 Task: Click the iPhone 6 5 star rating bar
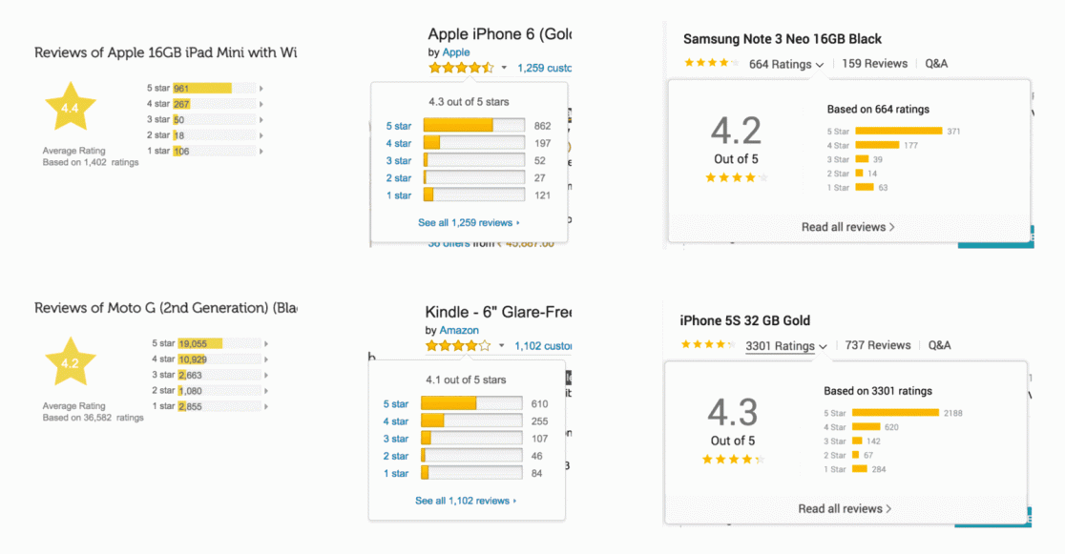pyautogui.click(x=474, y=126)
